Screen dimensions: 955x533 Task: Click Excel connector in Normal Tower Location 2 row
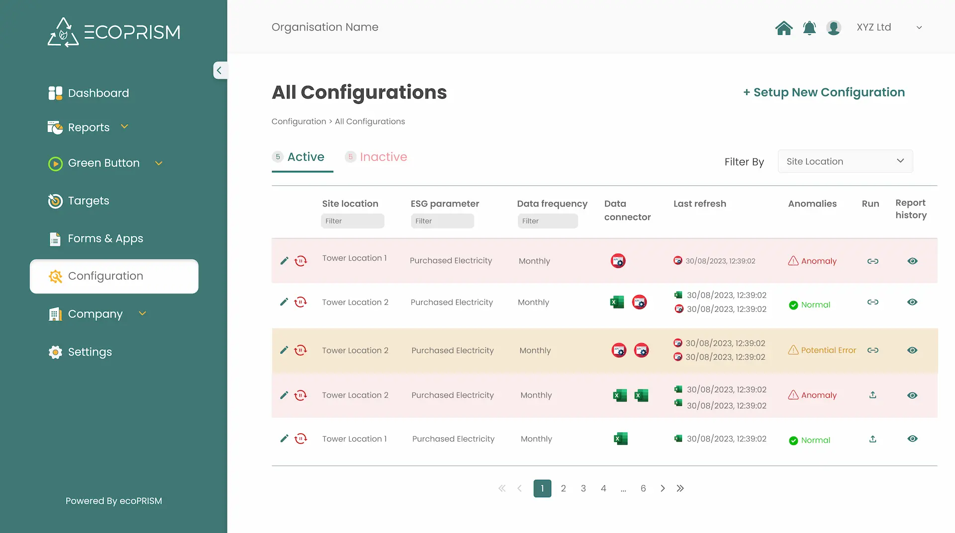pyautogui.click(x=617, y=302)
